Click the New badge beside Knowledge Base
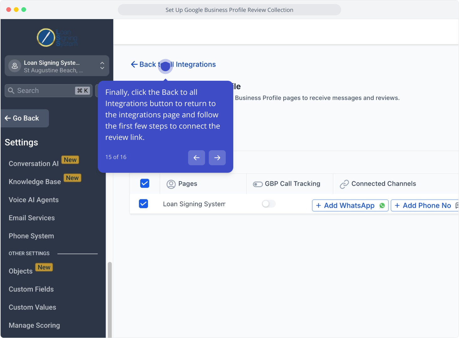This screenshot has height=338, width=459. click(72, 178)
